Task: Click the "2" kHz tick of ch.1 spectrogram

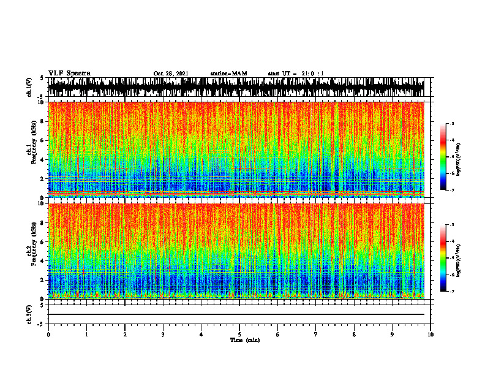Action: pos(43,178)
